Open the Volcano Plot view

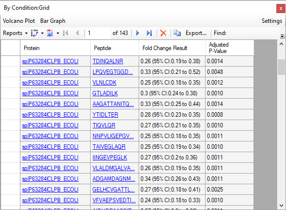click(x=19, y=21)
